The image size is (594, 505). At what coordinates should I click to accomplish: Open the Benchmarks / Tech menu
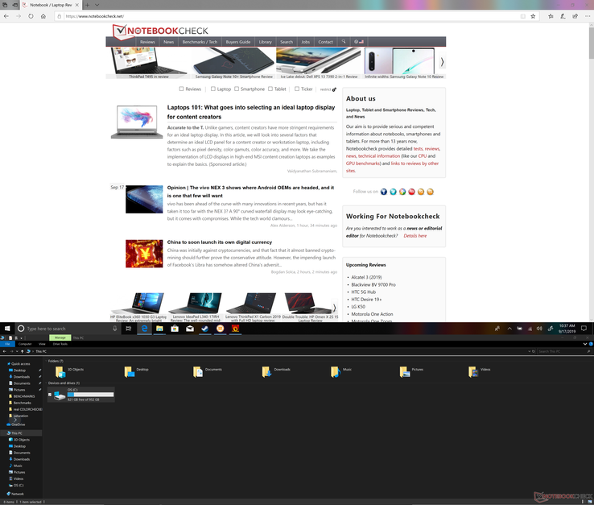tap(200, 42)
